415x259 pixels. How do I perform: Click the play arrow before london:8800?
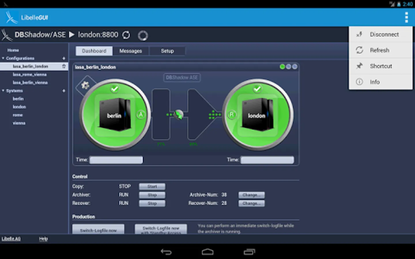[x=72, y=35]
